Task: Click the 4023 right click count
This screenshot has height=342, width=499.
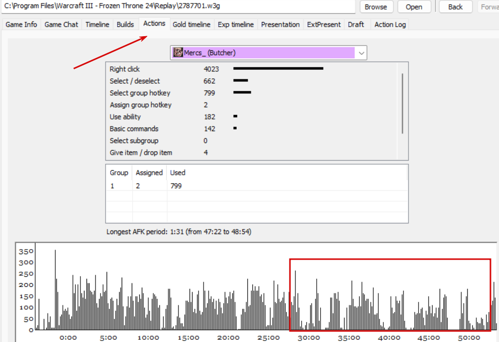Action: [x=212, y=69]
